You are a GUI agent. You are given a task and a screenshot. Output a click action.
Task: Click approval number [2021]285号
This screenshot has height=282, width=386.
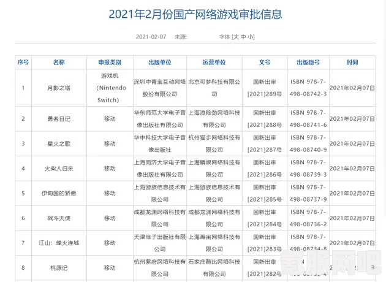265,199
